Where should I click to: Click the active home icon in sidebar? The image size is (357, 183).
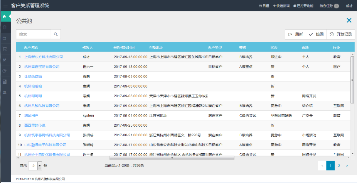(5, 17)
